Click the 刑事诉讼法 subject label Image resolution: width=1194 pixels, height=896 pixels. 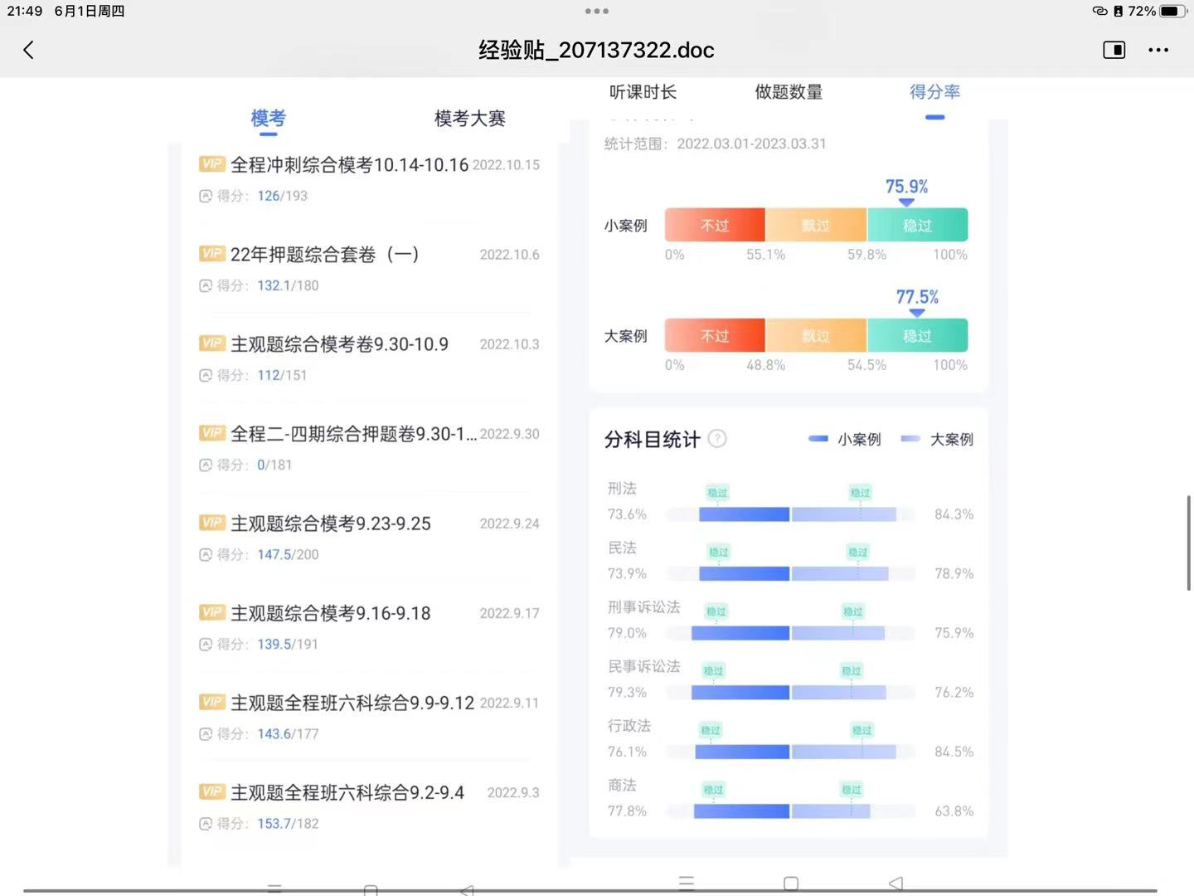pos(643,607)
